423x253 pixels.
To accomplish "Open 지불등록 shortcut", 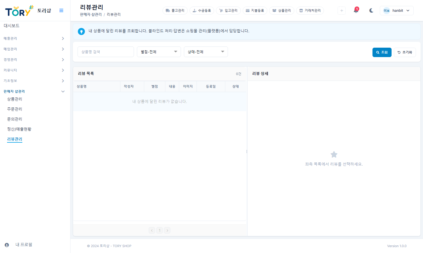I will click(255, 11).
